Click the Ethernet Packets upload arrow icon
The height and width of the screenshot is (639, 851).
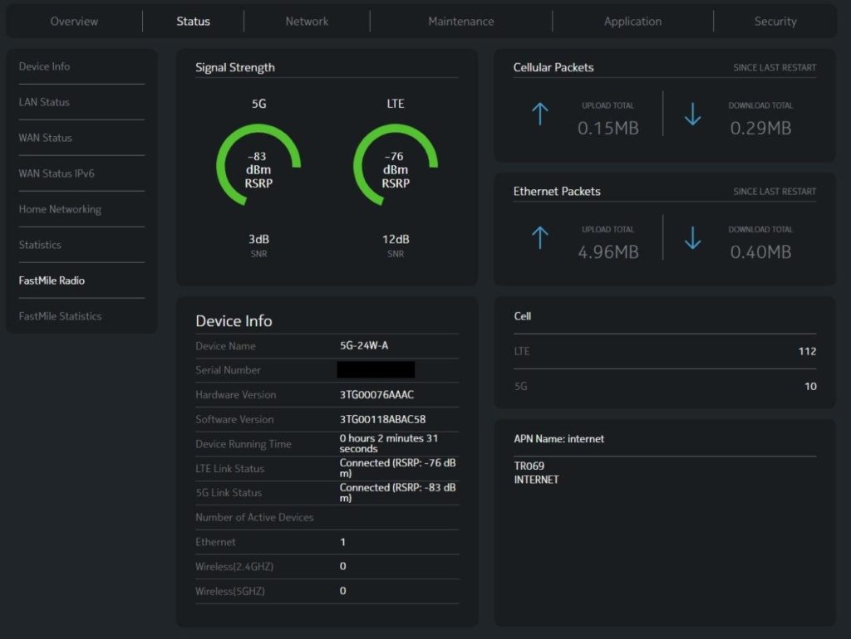coord(540,238)
